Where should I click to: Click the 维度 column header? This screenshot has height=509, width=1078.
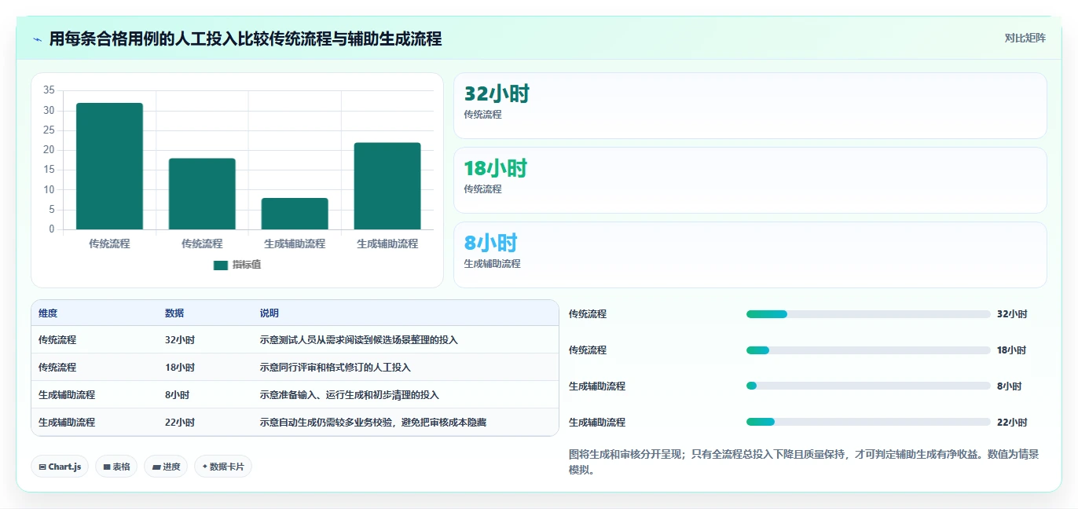[48, 313]
